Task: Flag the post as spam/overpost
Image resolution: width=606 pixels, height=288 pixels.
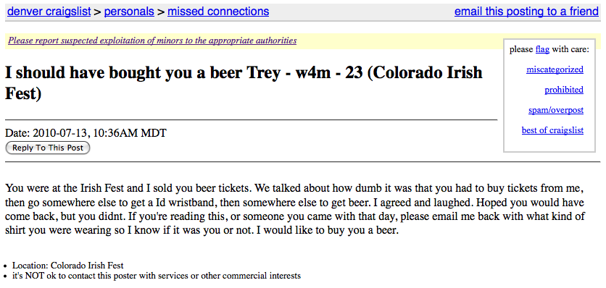Action: pyautogui.click(x=556, y=110)
